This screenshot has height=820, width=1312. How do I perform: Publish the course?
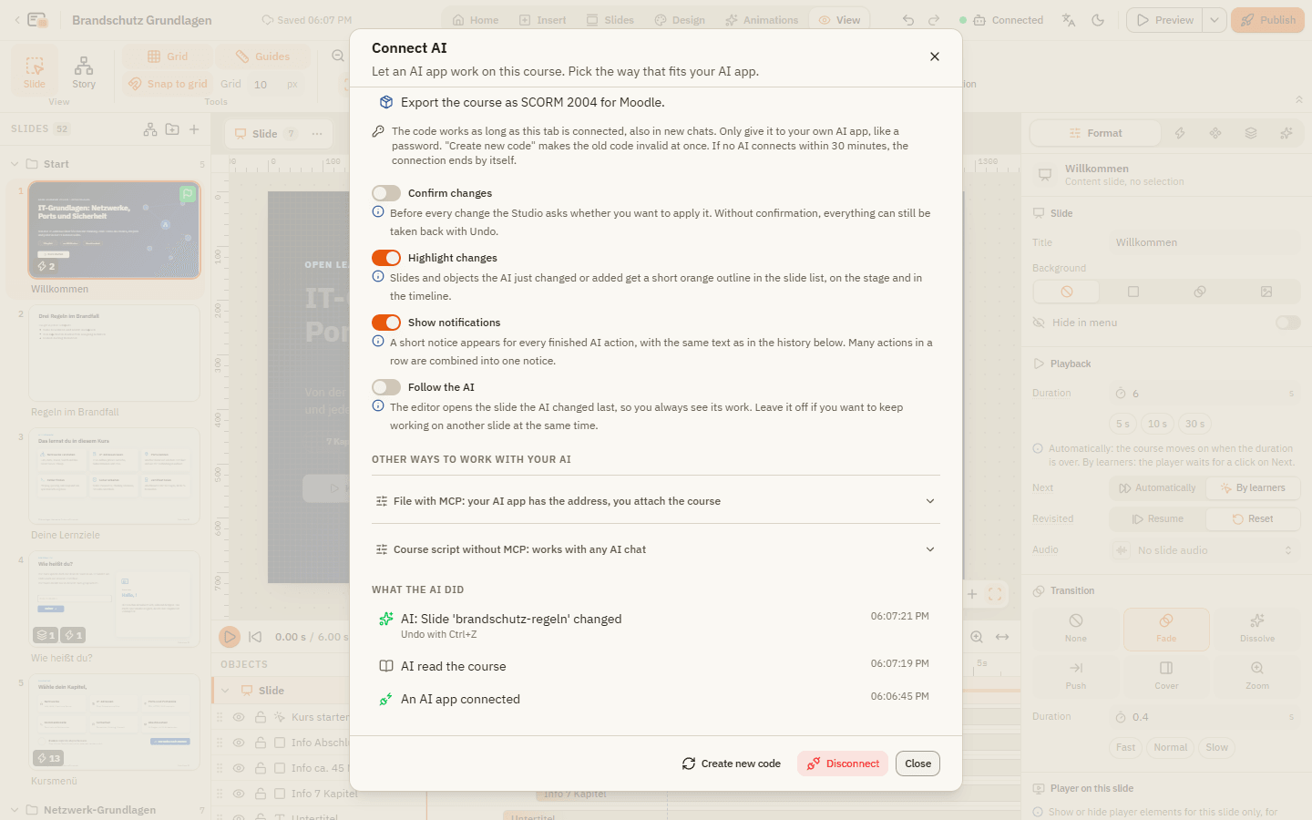click(1267, 20)
